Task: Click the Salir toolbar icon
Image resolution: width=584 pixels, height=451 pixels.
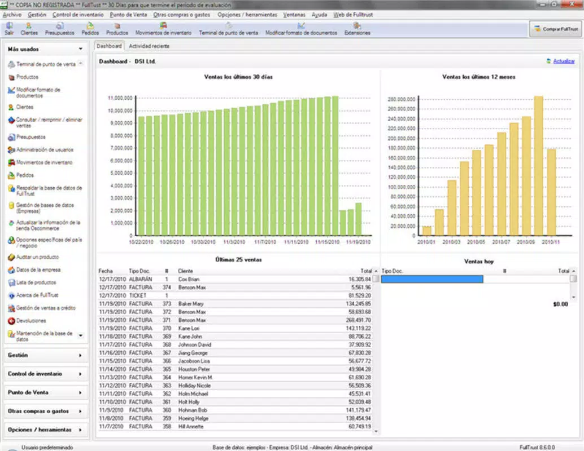Action: (x=9, y=29)
